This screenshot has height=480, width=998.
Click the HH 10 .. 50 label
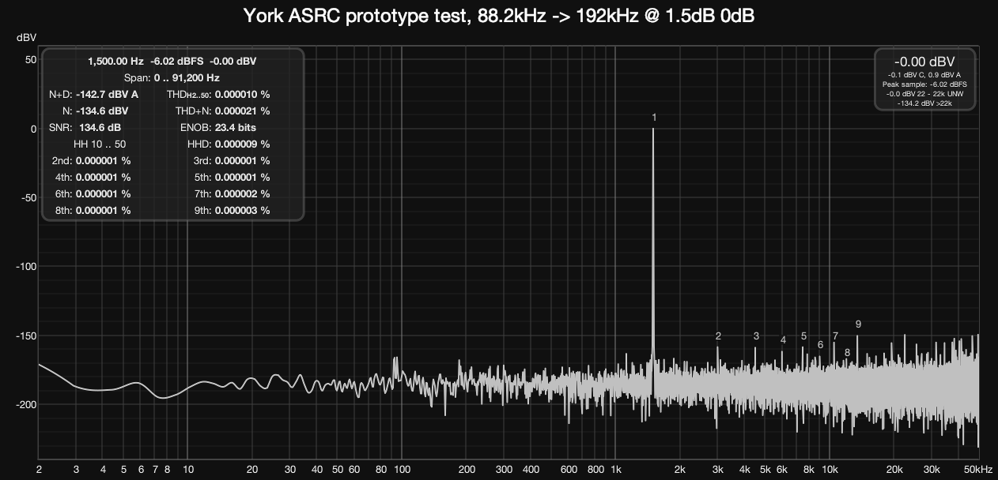point(100,144)
